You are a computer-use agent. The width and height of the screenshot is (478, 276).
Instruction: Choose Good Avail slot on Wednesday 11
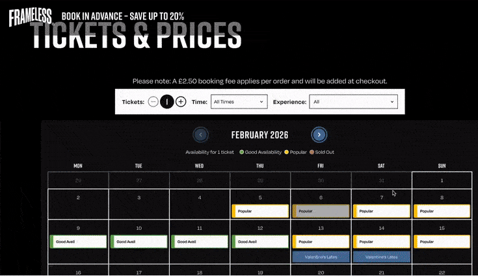pos(200,242)
